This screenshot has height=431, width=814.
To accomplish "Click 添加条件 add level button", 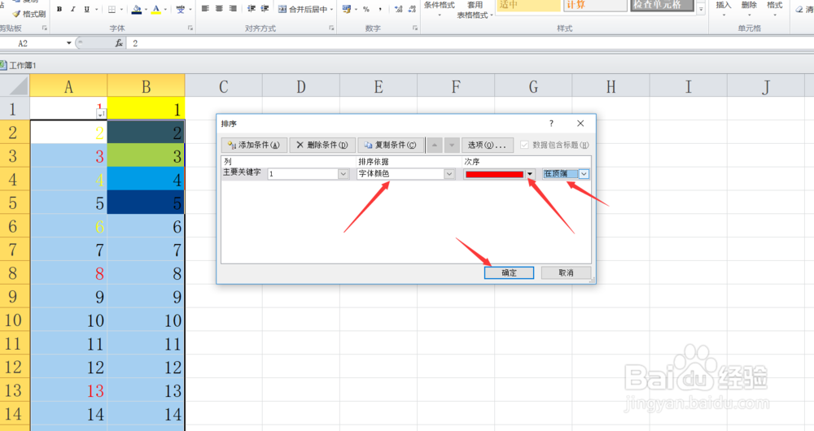I will pyautogui.click(x=254, y=146).
